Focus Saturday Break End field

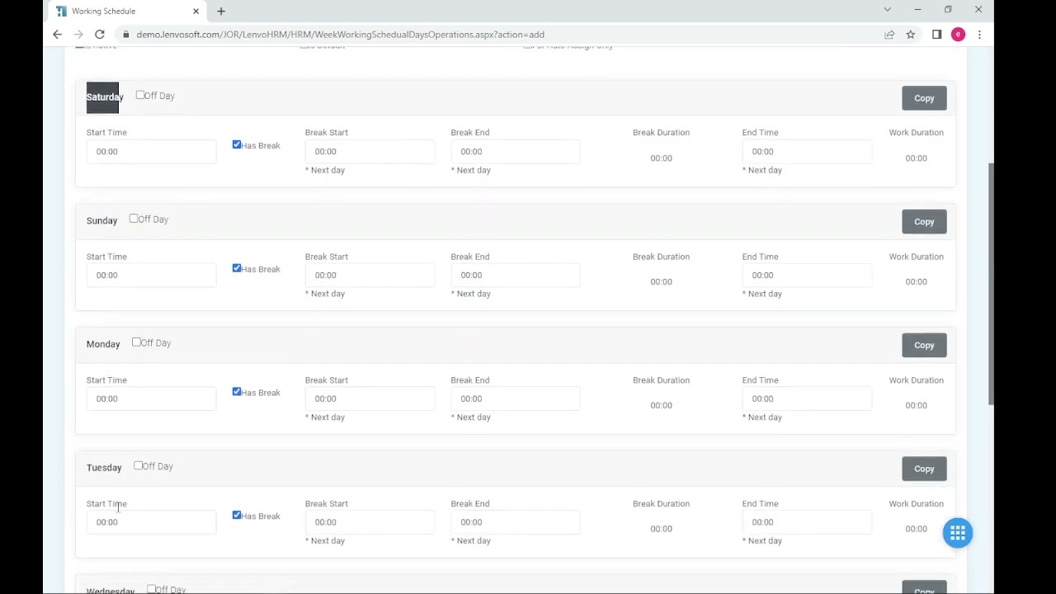pos(516,152)
